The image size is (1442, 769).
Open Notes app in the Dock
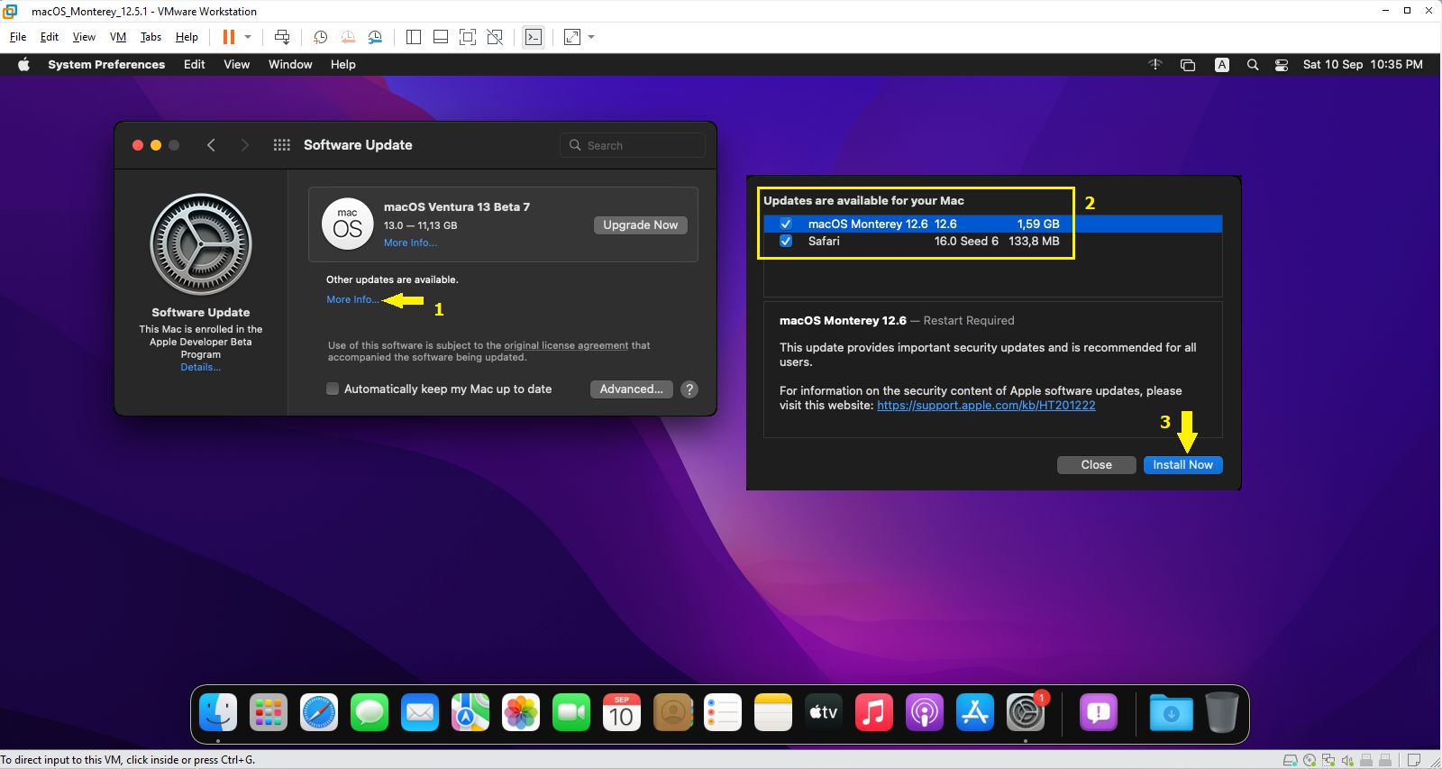click(773, 713)
